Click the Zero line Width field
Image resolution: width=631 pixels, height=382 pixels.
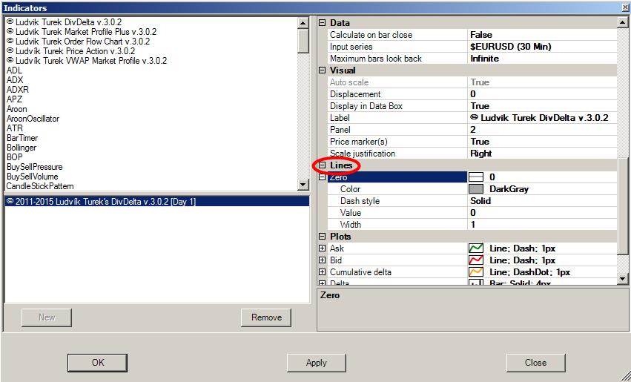coord(542,225)
